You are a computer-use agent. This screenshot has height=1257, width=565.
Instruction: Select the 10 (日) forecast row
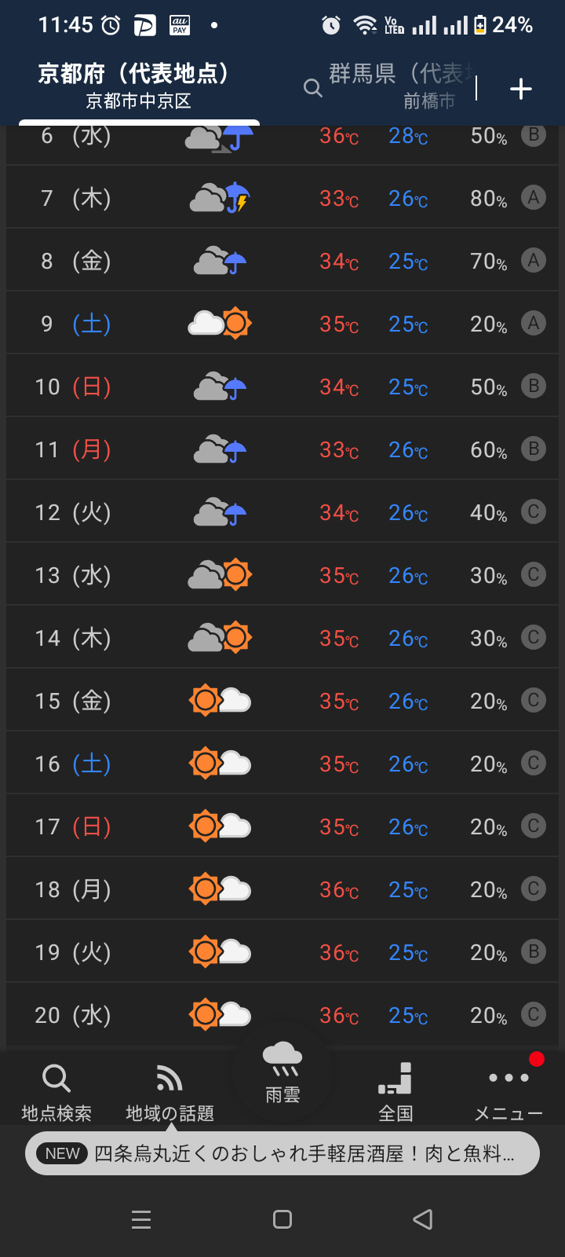[x=282, y=386]
